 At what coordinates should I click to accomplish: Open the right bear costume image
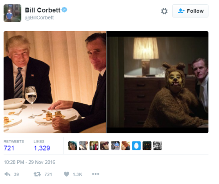[x=157, y=82]
